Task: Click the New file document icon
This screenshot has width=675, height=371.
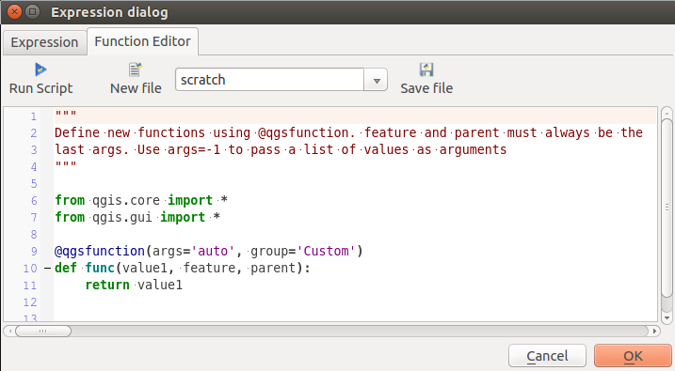Action: tap(136, 70)
